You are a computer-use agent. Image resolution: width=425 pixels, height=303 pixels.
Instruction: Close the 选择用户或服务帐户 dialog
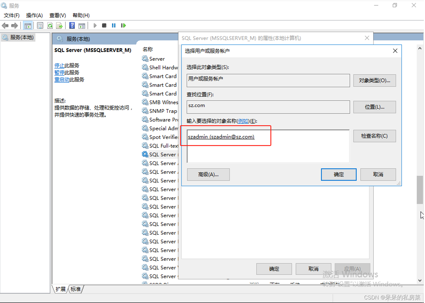(x=395, y=51)
